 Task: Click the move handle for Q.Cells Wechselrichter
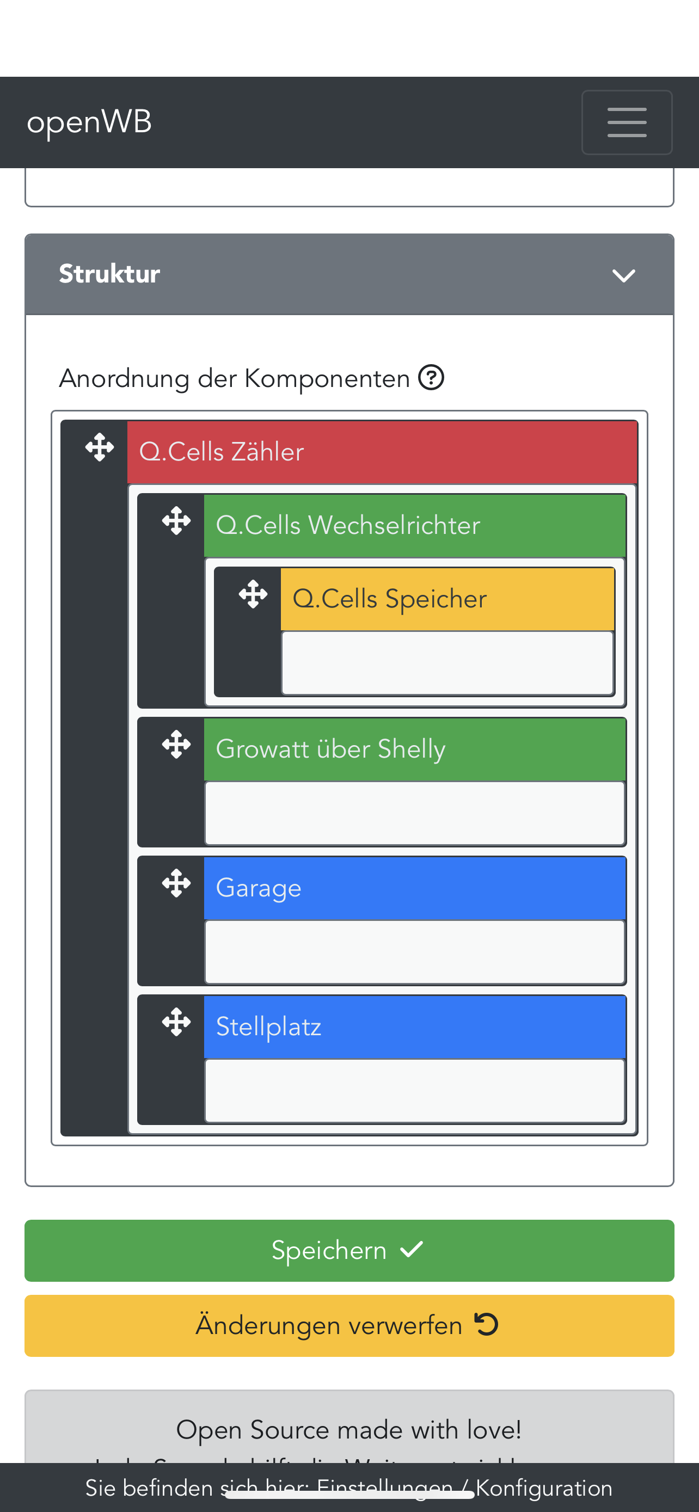click(x=176, y=521)
